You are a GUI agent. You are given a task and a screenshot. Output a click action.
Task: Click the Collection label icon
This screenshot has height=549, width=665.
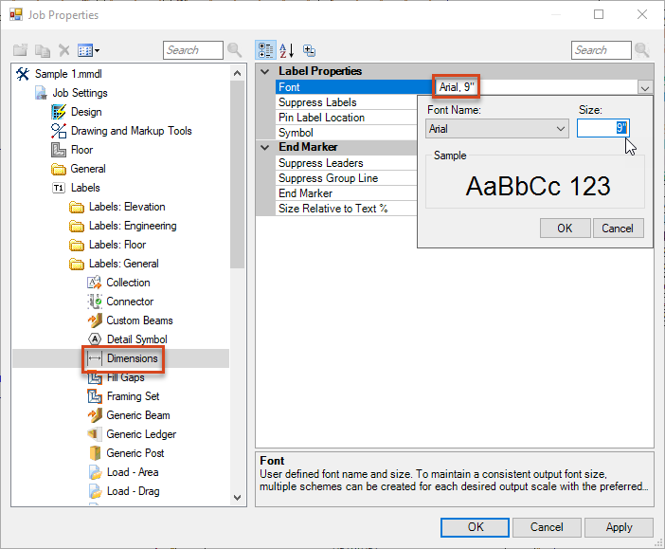pyautogui.click(x=94, y=283)
